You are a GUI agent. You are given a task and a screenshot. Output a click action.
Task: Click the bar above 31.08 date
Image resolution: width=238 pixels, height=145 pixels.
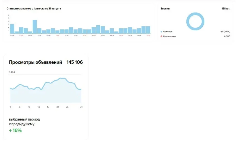click(148, 30)
